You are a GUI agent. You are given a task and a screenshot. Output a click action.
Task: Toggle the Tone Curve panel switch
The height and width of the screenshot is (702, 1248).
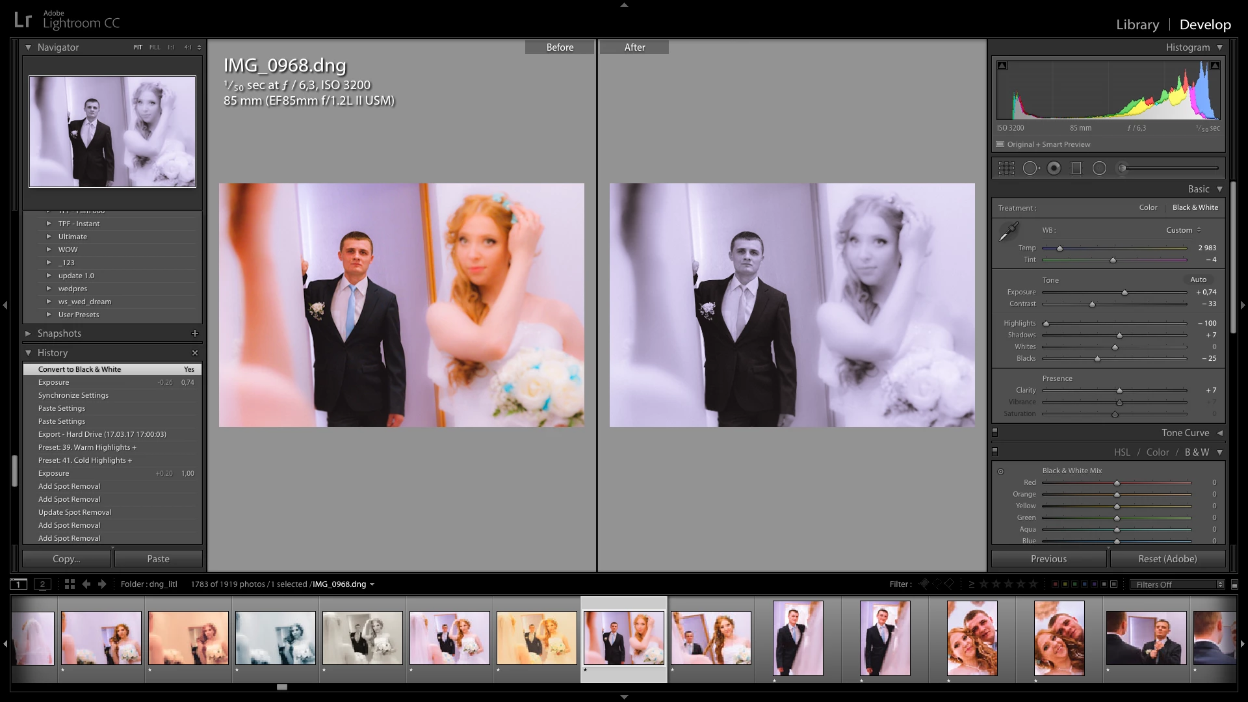coord(994,433)
